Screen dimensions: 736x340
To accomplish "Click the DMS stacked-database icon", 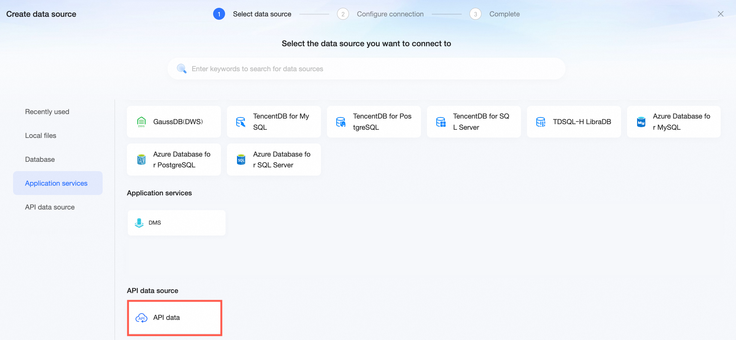I will click(139, 223).
